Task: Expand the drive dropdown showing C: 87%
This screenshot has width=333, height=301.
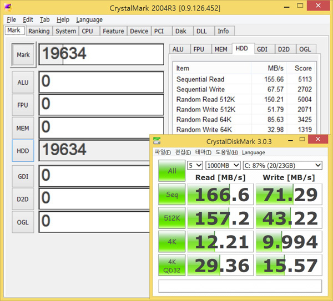Action: (282, 165)
